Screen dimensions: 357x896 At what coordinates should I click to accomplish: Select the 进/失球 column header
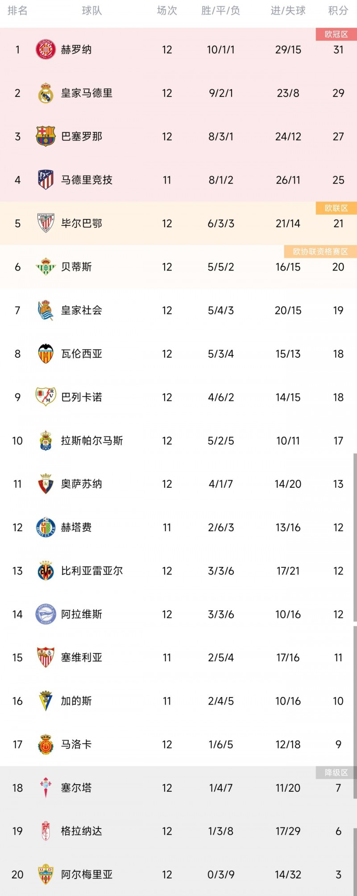[288, 11]
